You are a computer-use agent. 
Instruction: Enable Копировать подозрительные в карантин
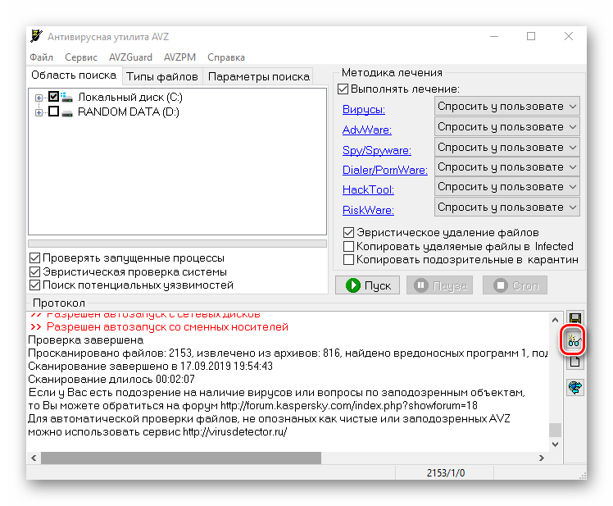click(348, 259)
